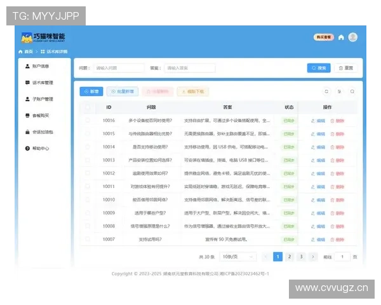Screen dimensions: 381x305
Task: Go to page 2 in the pagination
Action: tap(290, 257)
